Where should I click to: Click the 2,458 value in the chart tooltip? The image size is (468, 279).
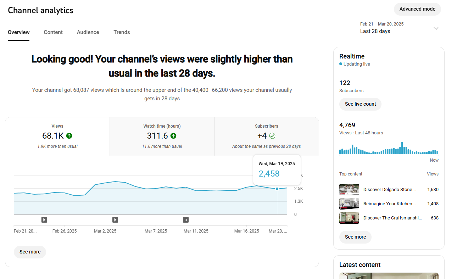269,174
